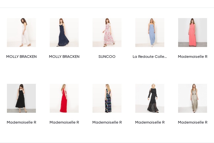View the pink floral Suncoo dress image
Screen dimensions: 214x143
107,33
